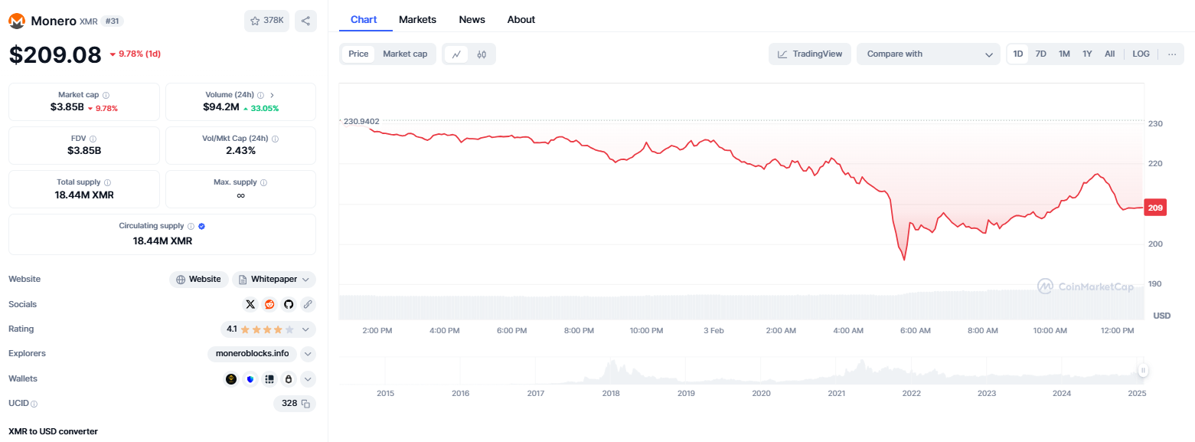Set chart range to All
The width and height of the screenshot is (1195, 442).
click(x=1110, y=54)
